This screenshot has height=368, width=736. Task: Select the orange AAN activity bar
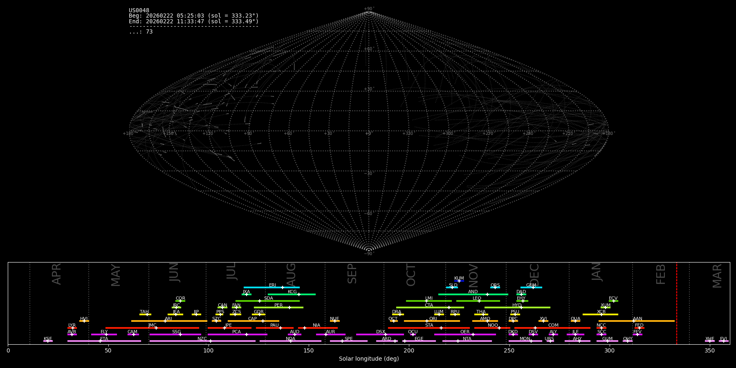click(637, 321)
